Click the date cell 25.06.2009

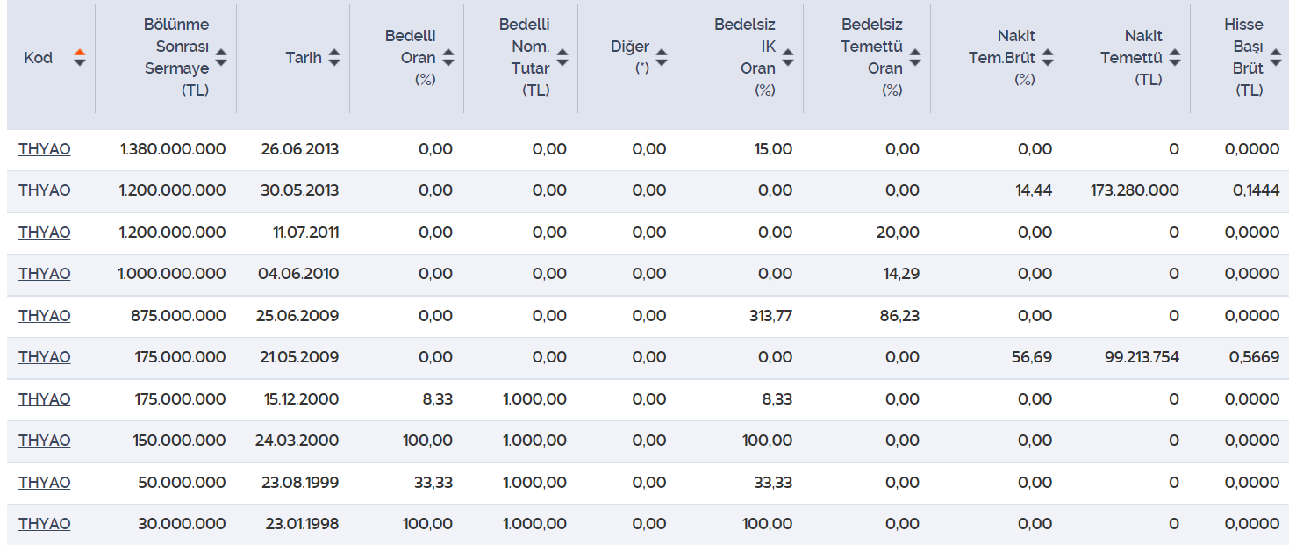[299, 316]
